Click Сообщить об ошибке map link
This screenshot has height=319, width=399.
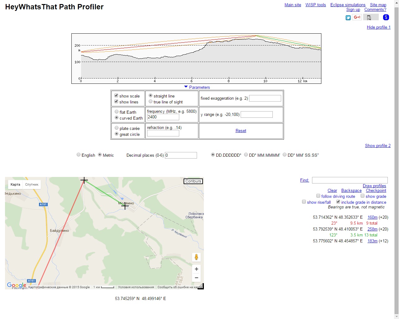[180, 287]
